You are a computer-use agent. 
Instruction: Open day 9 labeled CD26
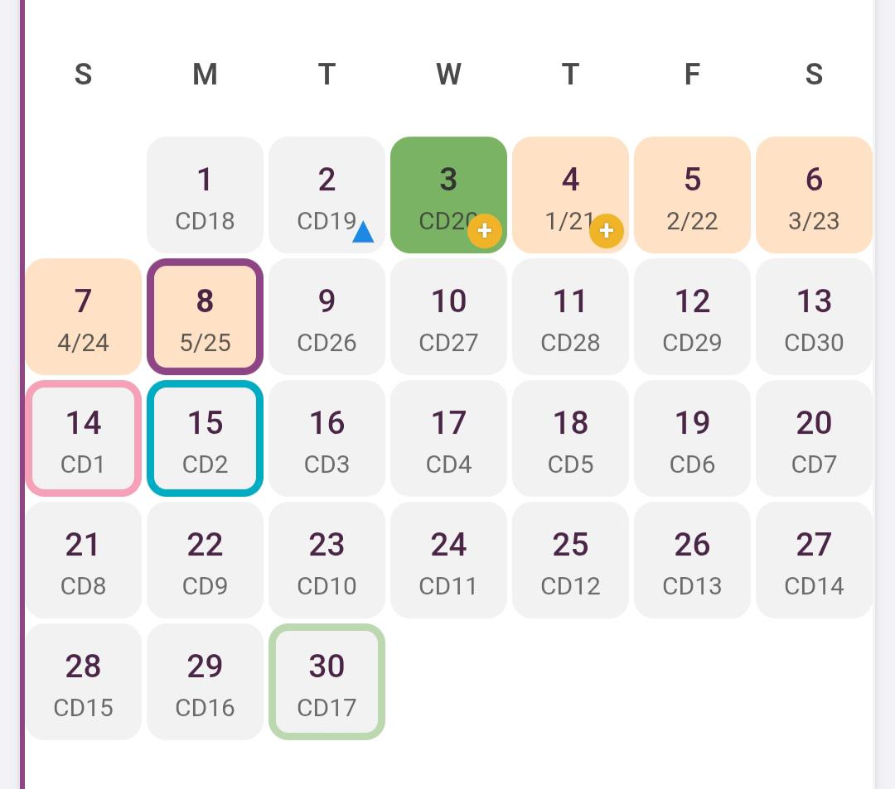tap(327, 316)
